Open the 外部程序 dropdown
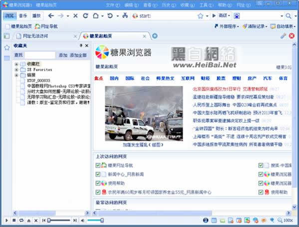299x227 pixels. click(x=227, y=26)
